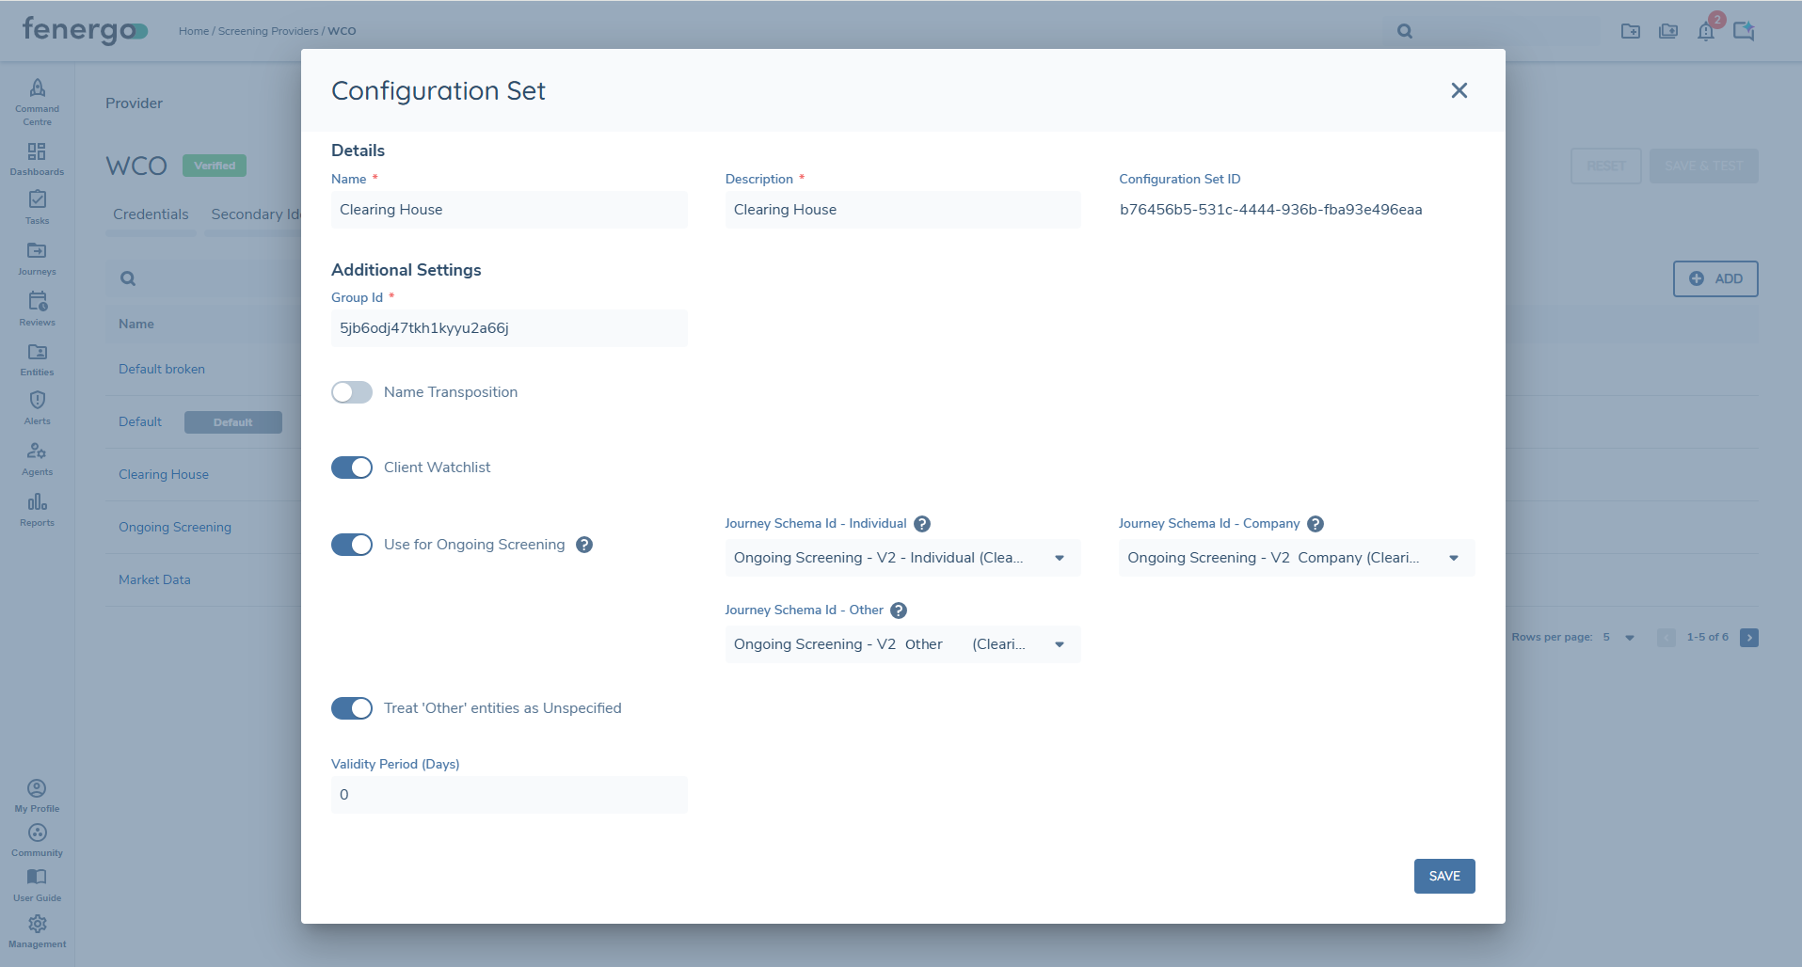Click Home in the breadcrumb
This screenshot has height=967, width=1802.
coord(194,31)
